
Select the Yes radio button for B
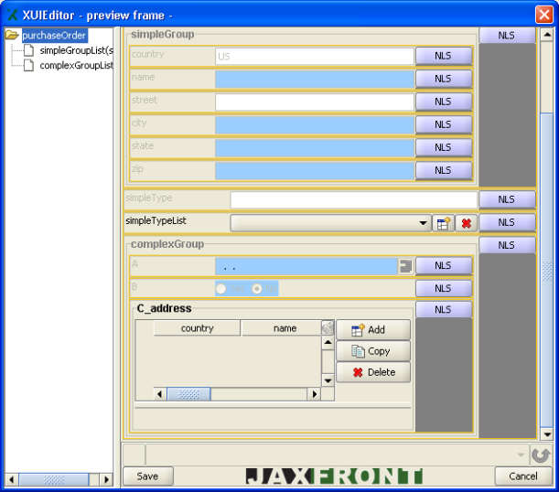pyautogui.click(x=220, y=288)
